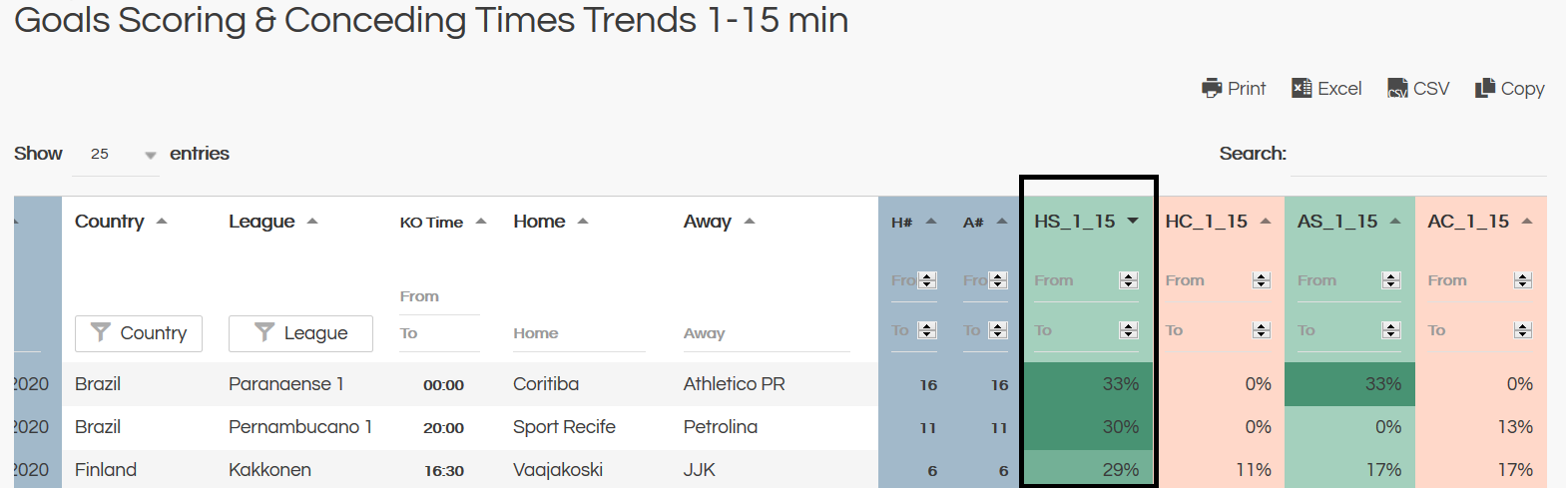Sort by HC_1_15 column arrow
The image size is (1566, 488).
point(1266,222)
